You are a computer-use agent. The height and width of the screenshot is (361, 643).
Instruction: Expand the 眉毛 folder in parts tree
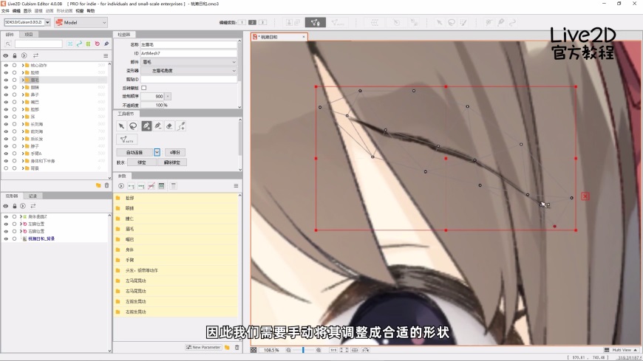tap(23, 80)
